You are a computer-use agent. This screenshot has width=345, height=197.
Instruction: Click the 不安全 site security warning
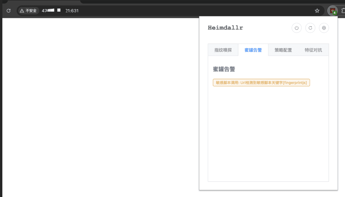coord(28,10)
